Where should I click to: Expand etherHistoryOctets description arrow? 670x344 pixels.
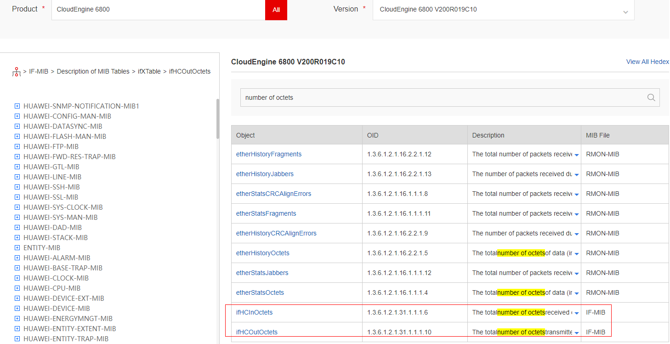point(576,254)
